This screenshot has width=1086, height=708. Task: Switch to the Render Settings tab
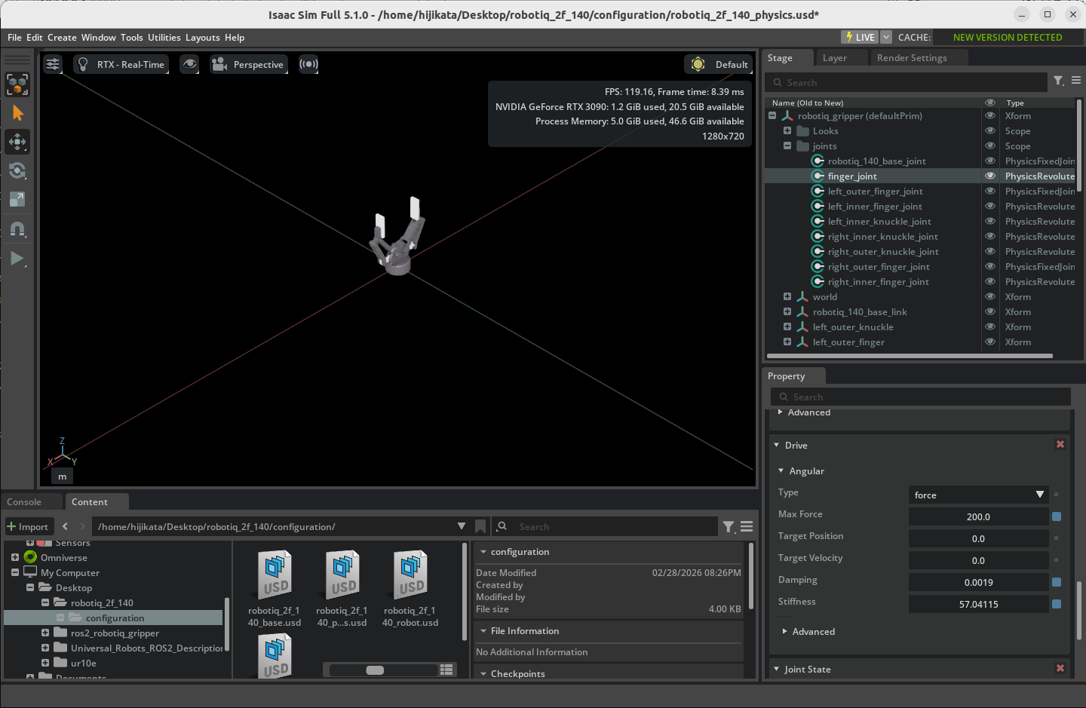(x=911, y=58)
